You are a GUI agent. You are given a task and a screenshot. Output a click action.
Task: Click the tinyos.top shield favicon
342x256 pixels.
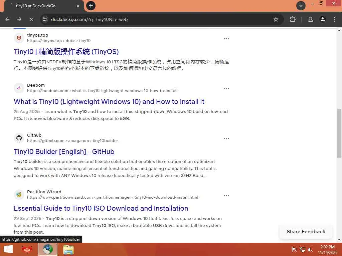[x=19, y=38]
